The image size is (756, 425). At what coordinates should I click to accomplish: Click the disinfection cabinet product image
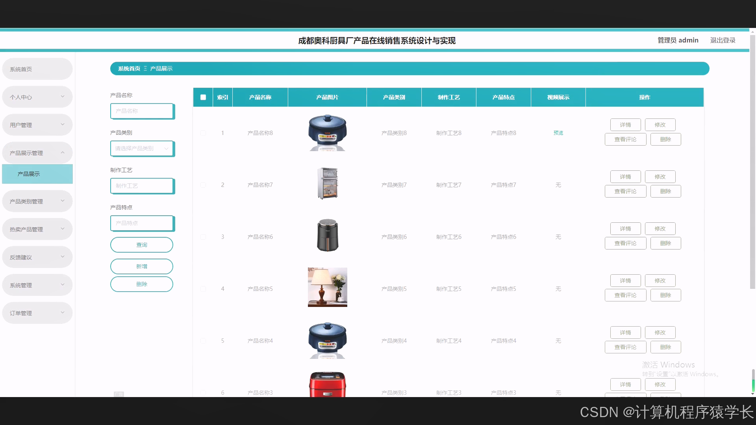(327, 183)
